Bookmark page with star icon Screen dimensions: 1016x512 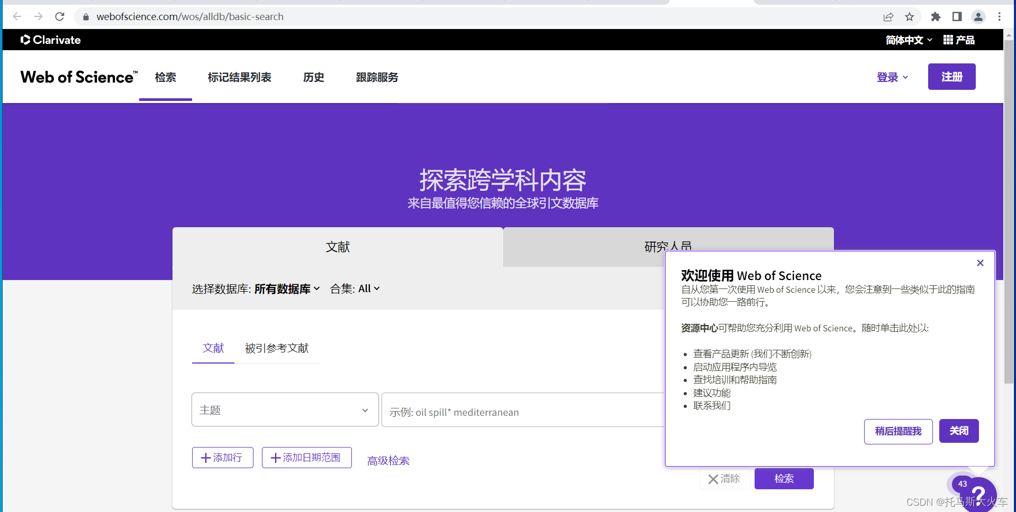(910, 17)
